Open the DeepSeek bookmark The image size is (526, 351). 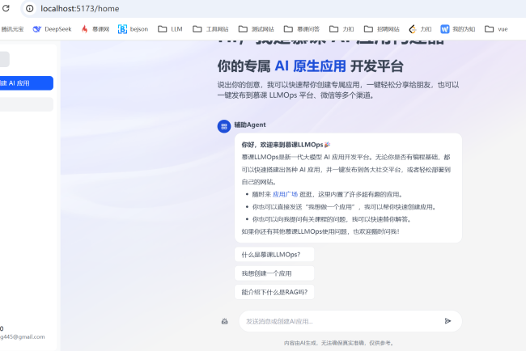53,29
